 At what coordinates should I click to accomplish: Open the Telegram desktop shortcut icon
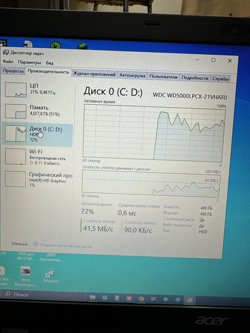[x=51, y=273]
